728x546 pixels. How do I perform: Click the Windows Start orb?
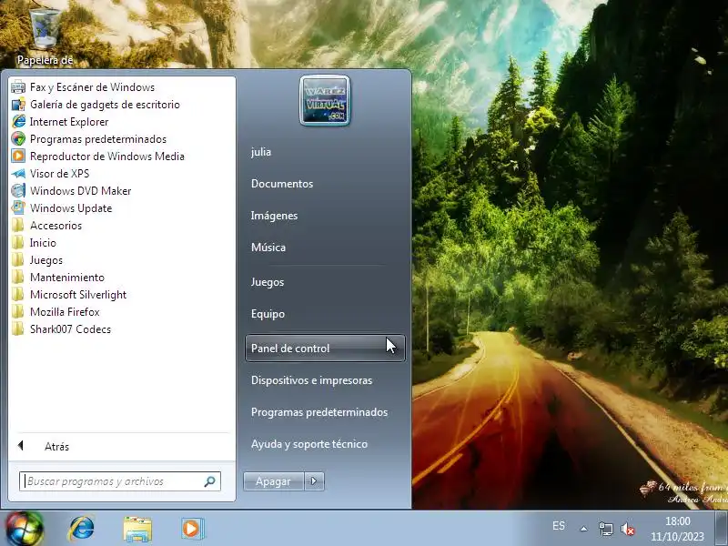click(x=24, y=529)
